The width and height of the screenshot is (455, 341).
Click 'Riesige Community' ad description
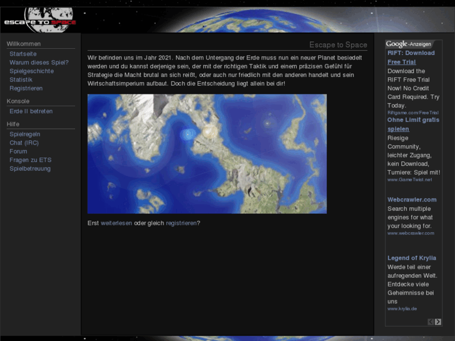(x=414, y=155)
